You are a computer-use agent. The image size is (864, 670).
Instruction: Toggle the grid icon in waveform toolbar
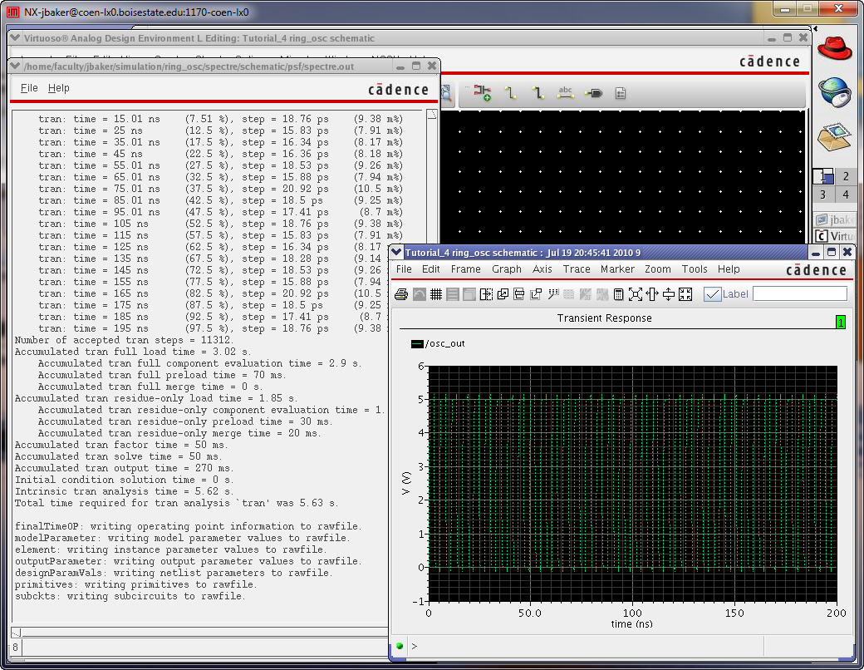pyautogui.click(x=436, y=294)
